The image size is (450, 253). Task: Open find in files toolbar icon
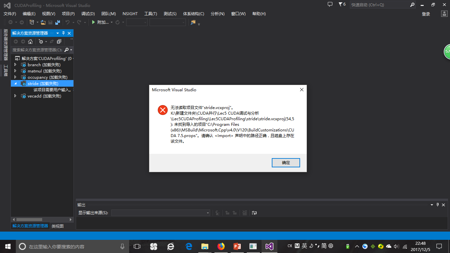(x=193, y=22)
